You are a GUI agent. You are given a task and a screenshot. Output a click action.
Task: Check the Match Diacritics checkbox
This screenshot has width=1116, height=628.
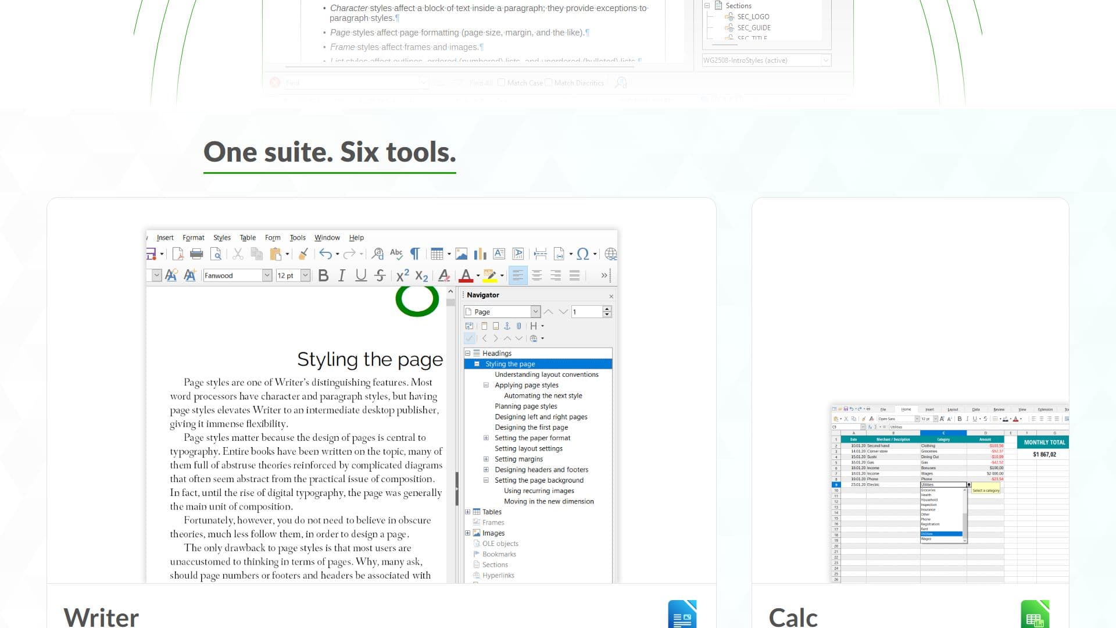coord(549,83)
